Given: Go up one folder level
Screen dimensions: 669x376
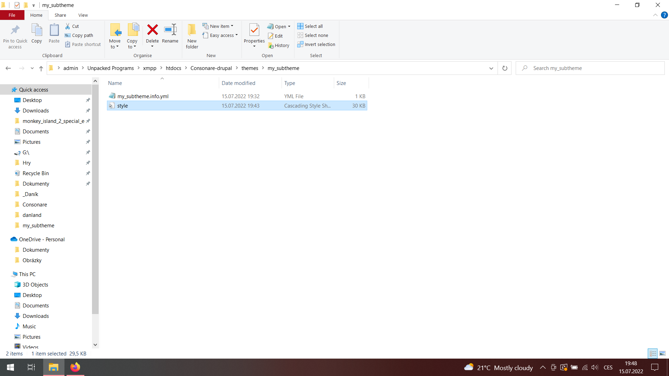Looking at the screenshot, I should tap(41, 68).
